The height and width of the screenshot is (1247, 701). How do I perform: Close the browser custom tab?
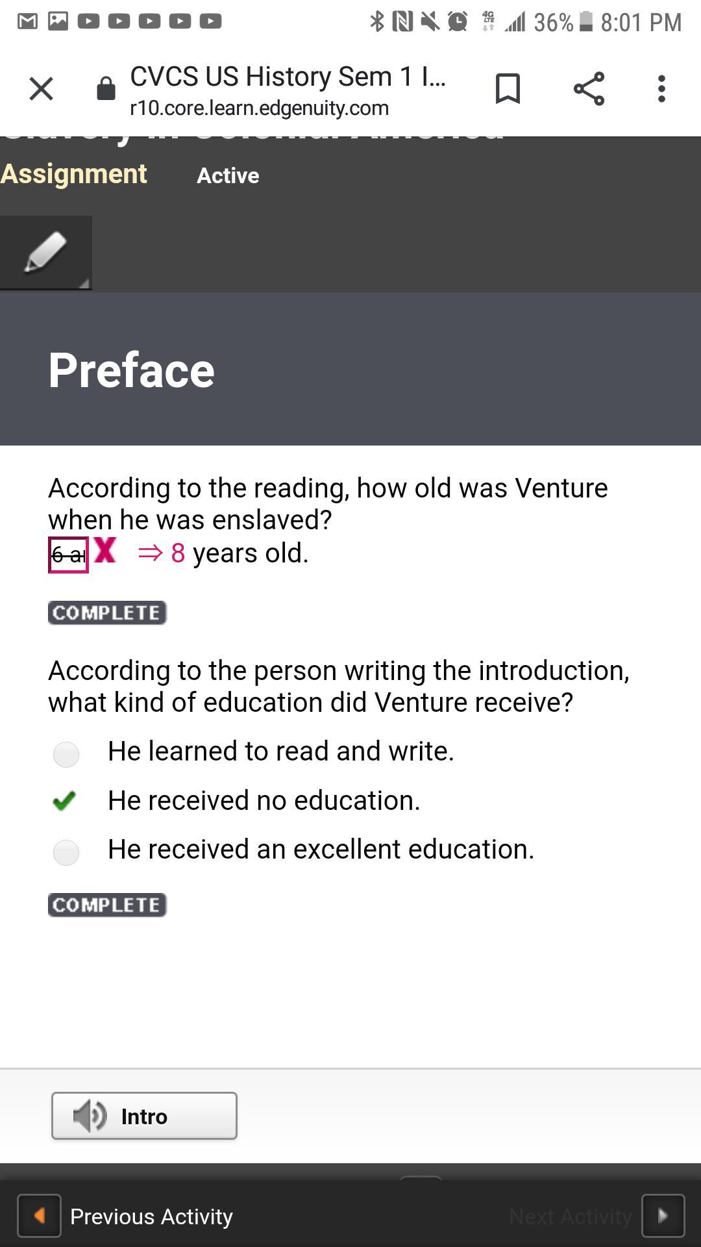(x=42, y=88)
